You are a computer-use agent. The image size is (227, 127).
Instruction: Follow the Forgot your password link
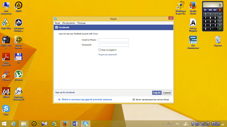[x=108, y=55]
